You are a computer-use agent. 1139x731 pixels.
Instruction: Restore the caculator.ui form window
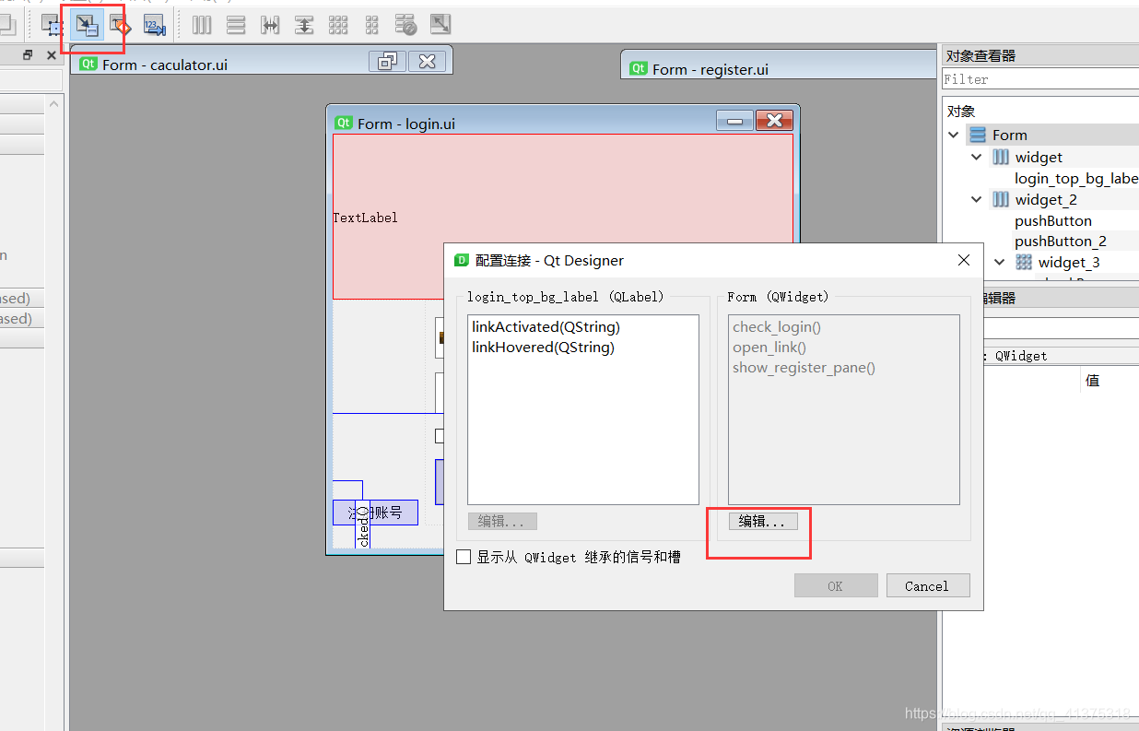[387, 62]
